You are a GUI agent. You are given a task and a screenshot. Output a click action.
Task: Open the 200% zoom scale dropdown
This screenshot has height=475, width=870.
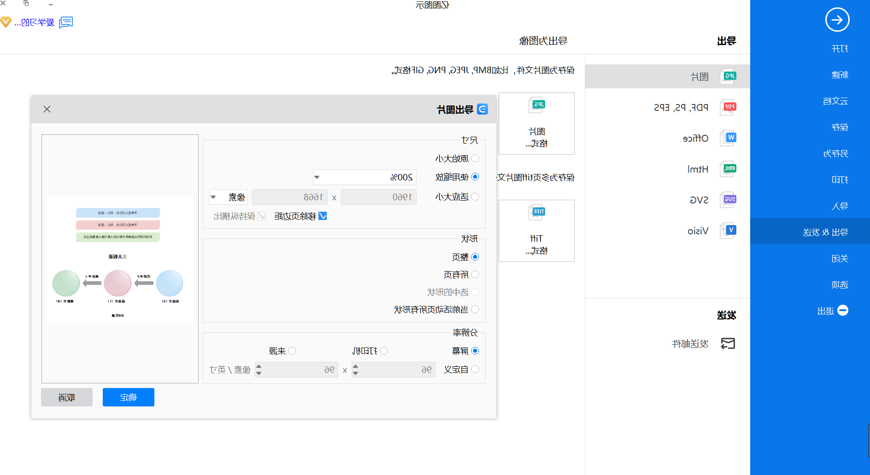(364, 177)
